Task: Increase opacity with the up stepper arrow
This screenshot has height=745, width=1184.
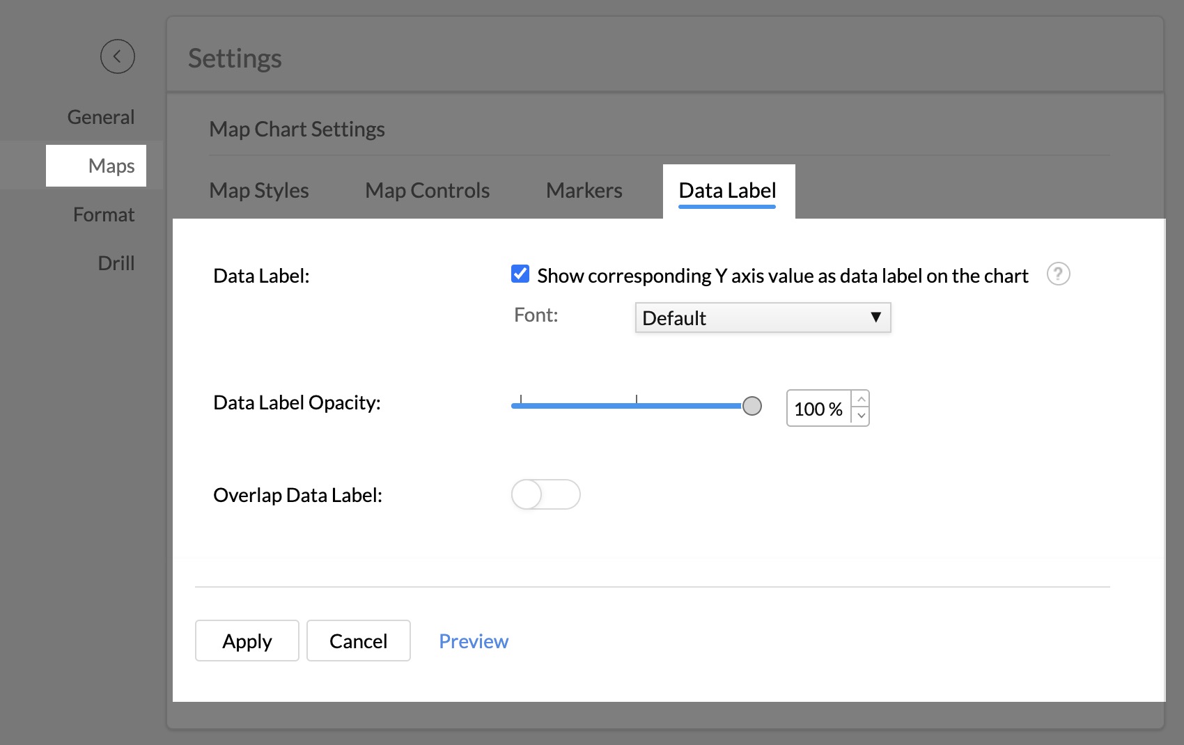Action: tap(862, 399)
